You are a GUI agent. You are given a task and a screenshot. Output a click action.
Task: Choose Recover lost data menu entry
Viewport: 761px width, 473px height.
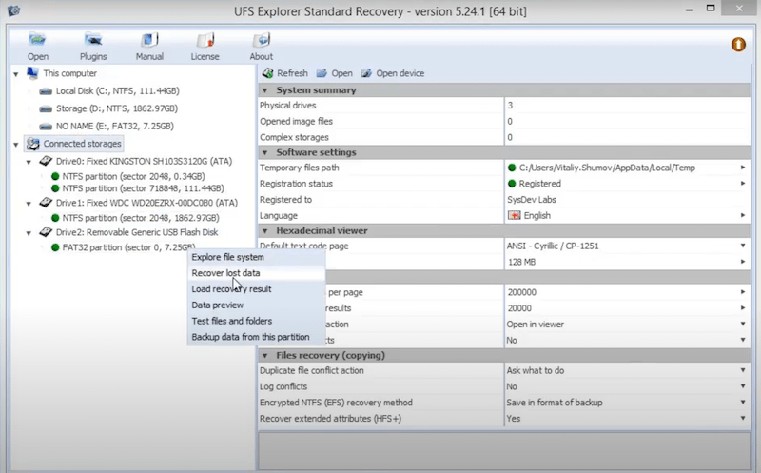pyautogui.click(x=256, y=273)
